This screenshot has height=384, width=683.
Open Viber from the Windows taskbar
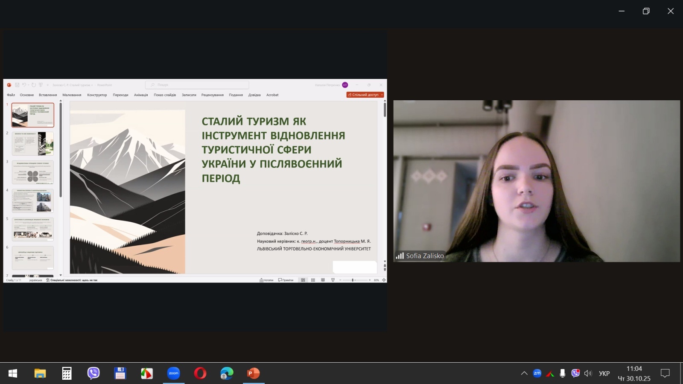pyautogui.click(x=93, y=373)
